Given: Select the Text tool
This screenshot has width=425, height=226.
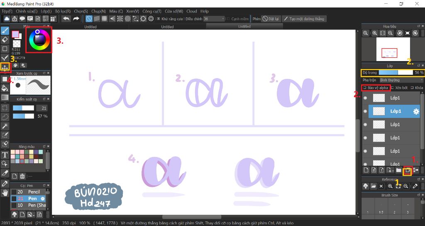Looking at the screenshot, I should pos(5,155).
